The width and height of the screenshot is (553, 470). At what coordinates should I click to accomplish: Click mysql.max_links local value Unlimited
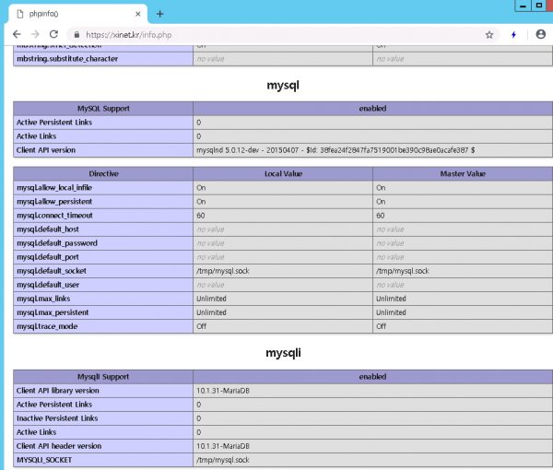(211, 299)
